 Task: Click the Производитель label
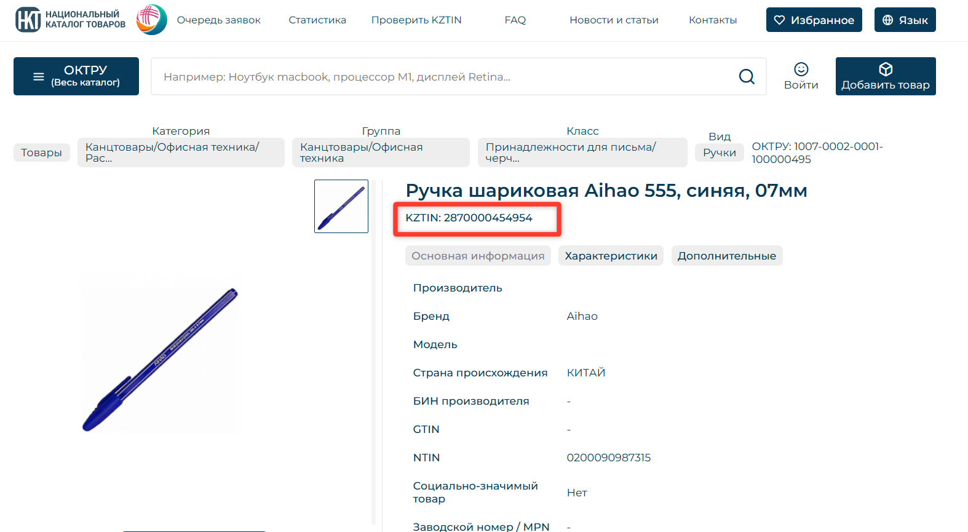point(458,288)
